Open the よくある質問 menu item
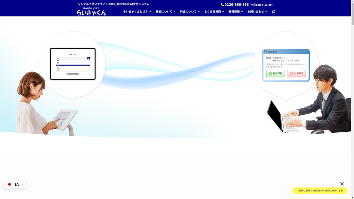 [x=214, y=12]
